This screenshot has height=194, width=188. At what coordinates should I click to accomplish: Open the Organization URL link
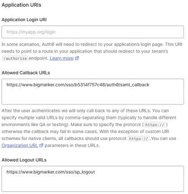(x=20, y=145)
